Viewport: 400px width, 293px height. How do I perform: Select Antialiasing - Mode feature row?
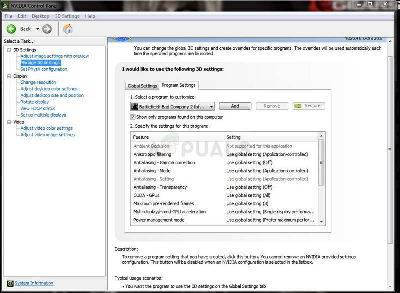pyautogui.click(x=224, y=171)
